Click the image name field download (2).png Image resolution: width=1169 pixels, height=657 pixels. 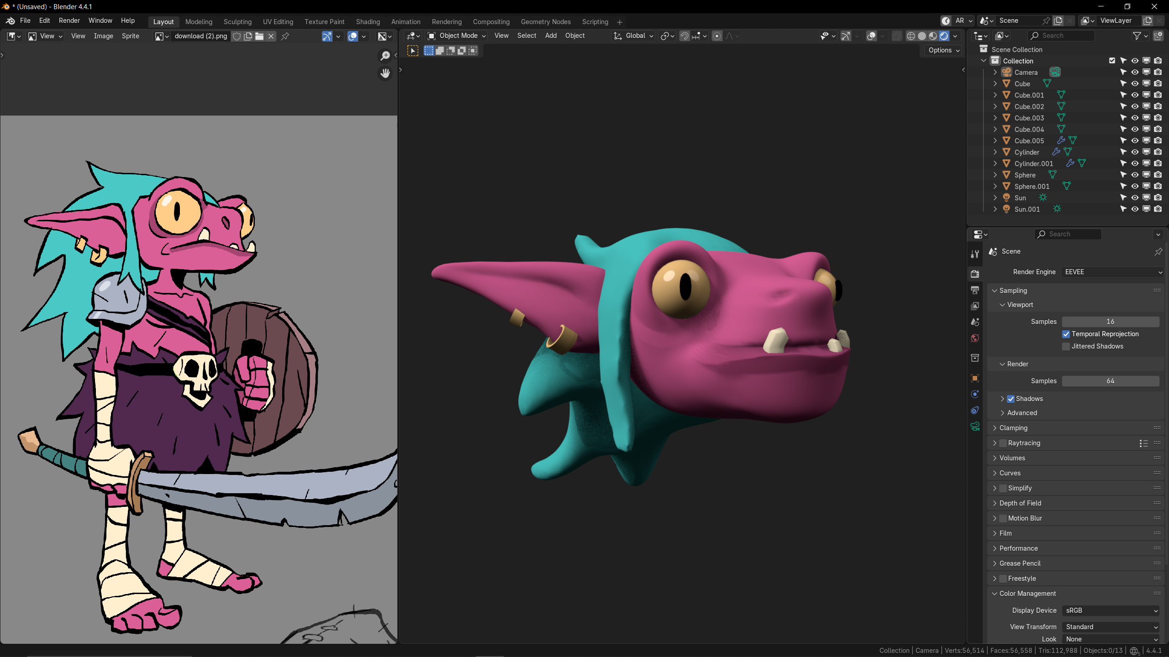201,36
